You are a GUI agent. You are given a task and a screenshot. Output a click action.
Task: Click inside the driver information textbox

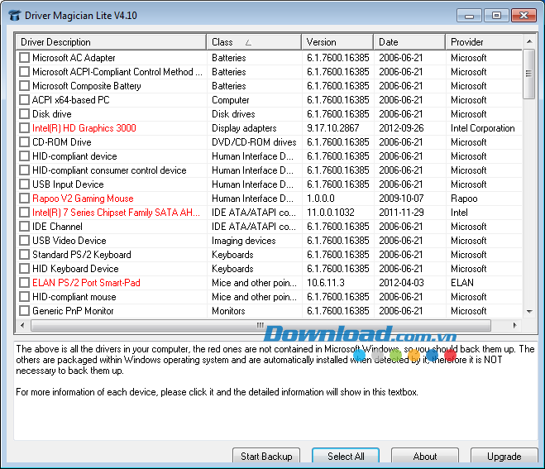coord(275,391)
